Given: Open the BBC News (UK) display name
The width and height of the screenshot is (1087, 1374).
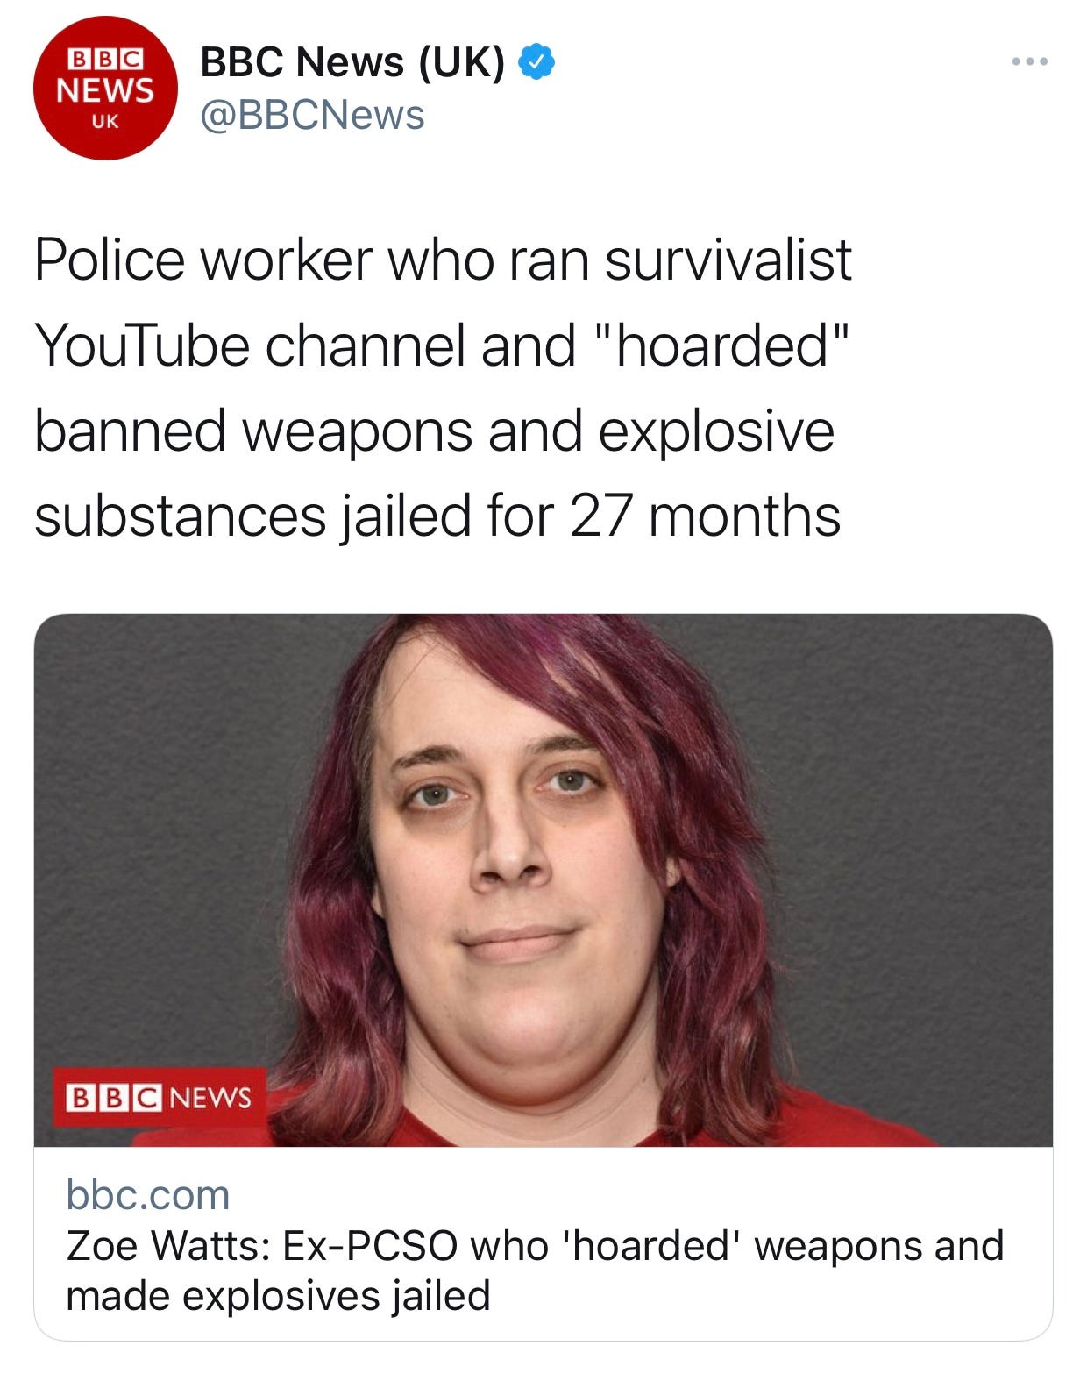Looking at the screenshot, I should 352,62.
